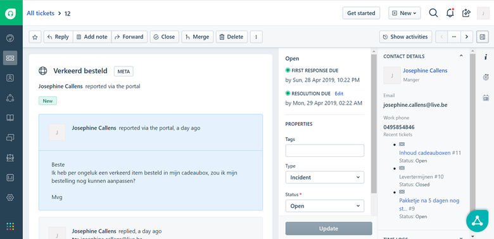
Task: Open the teal floating Freddy widget
Action: [x=477, y=221]
